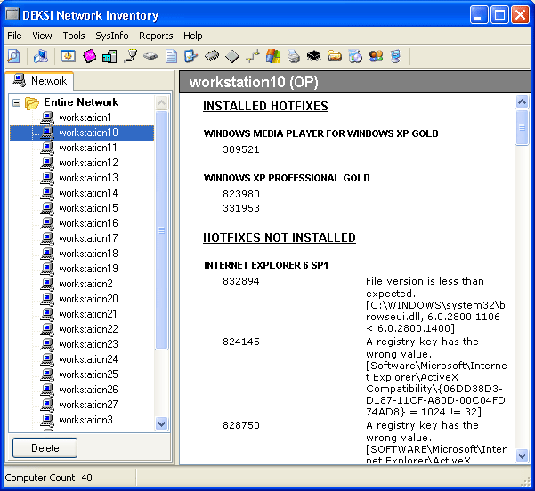Click the report pane scroll down arrow
The width and height of the screenshot is (535, 491).
[x=522, y=456]
